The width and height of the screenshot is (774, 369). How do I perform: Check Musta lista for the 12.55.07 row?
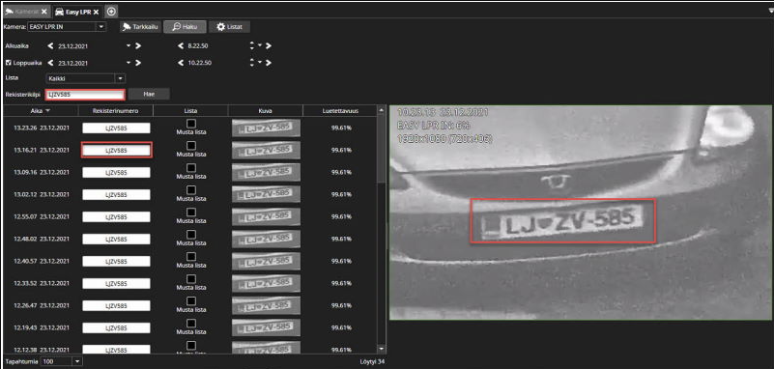191,213
